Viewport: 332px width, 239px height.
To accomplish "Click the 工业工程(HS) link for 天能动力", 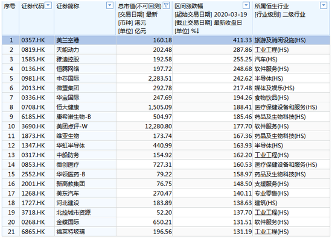I will tap(272, 50).
